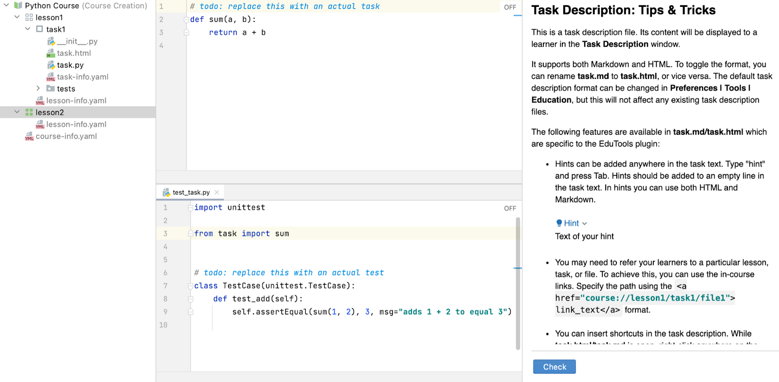Click the task-info.yaml YML icon
The image size is (779, 382).
51,77
